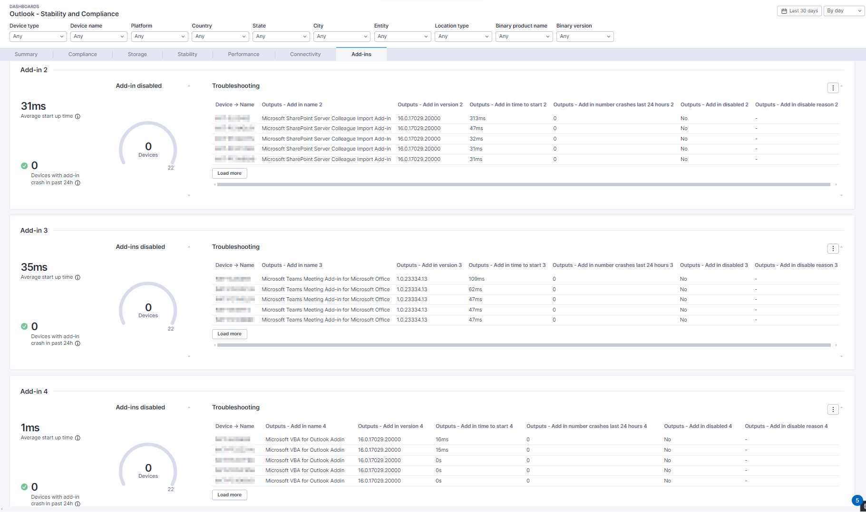Collapse the Add-in 2 Add-in disabled widget

(189, 86)
